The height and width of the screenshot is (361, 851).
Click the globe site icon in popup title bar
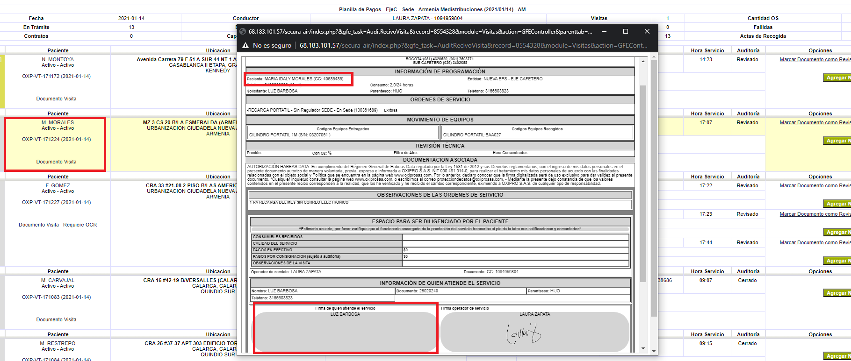(x=243, y=32)
